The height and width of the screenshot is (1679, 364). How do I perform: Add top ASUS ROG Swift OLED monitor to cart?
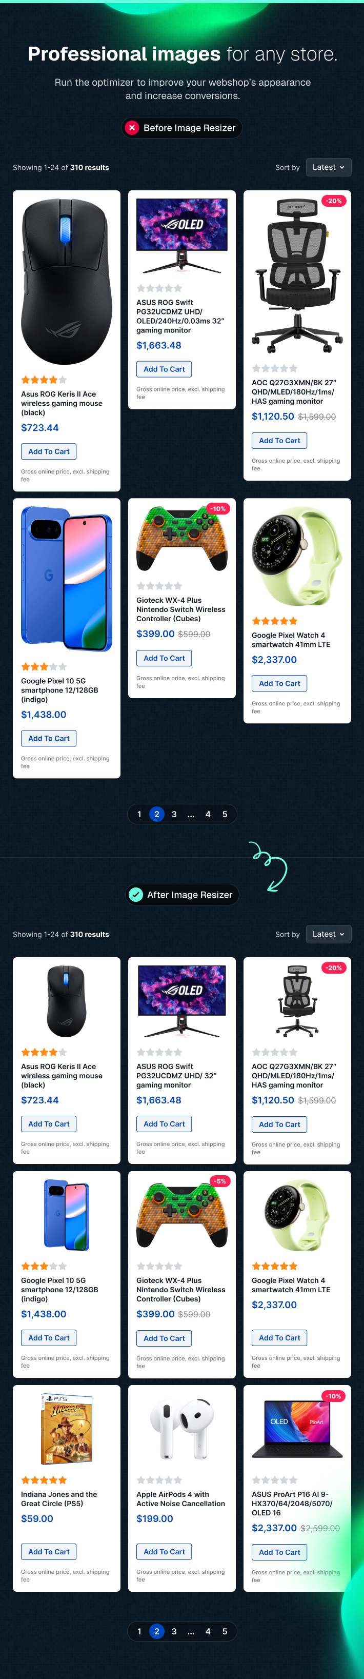164,369
